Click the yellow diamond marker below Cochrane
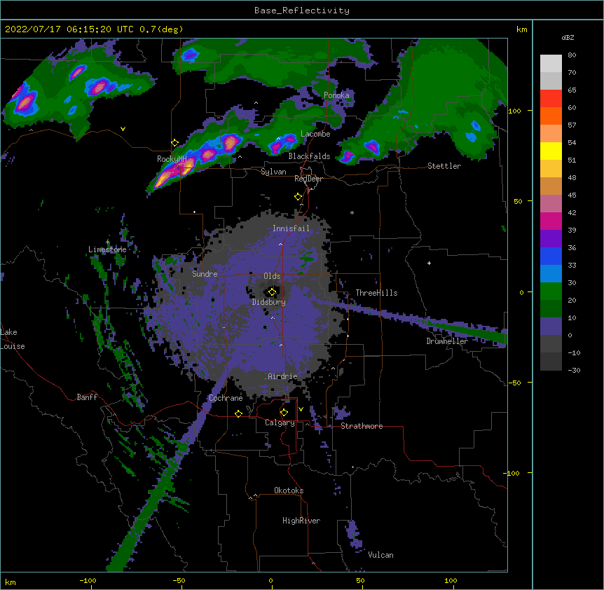604x590 pixels. [x=238, y=413]
